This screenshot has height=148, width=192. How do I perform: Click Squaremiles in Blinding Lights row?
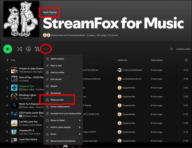129,96
